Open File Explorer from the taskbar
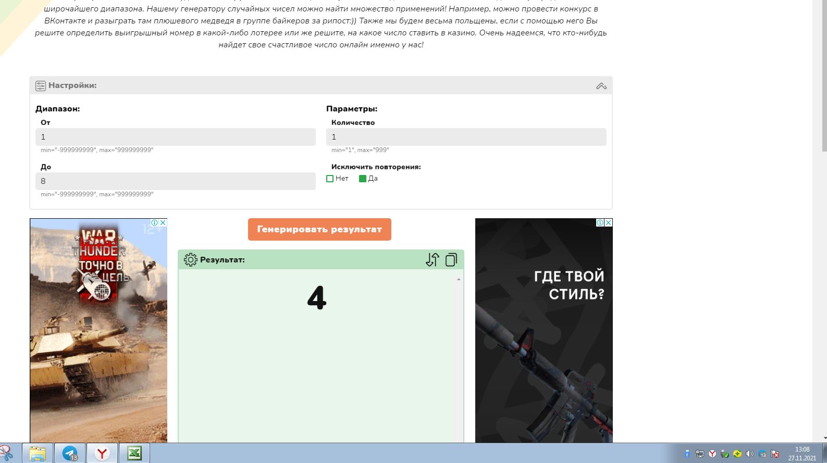 point(37,453)
